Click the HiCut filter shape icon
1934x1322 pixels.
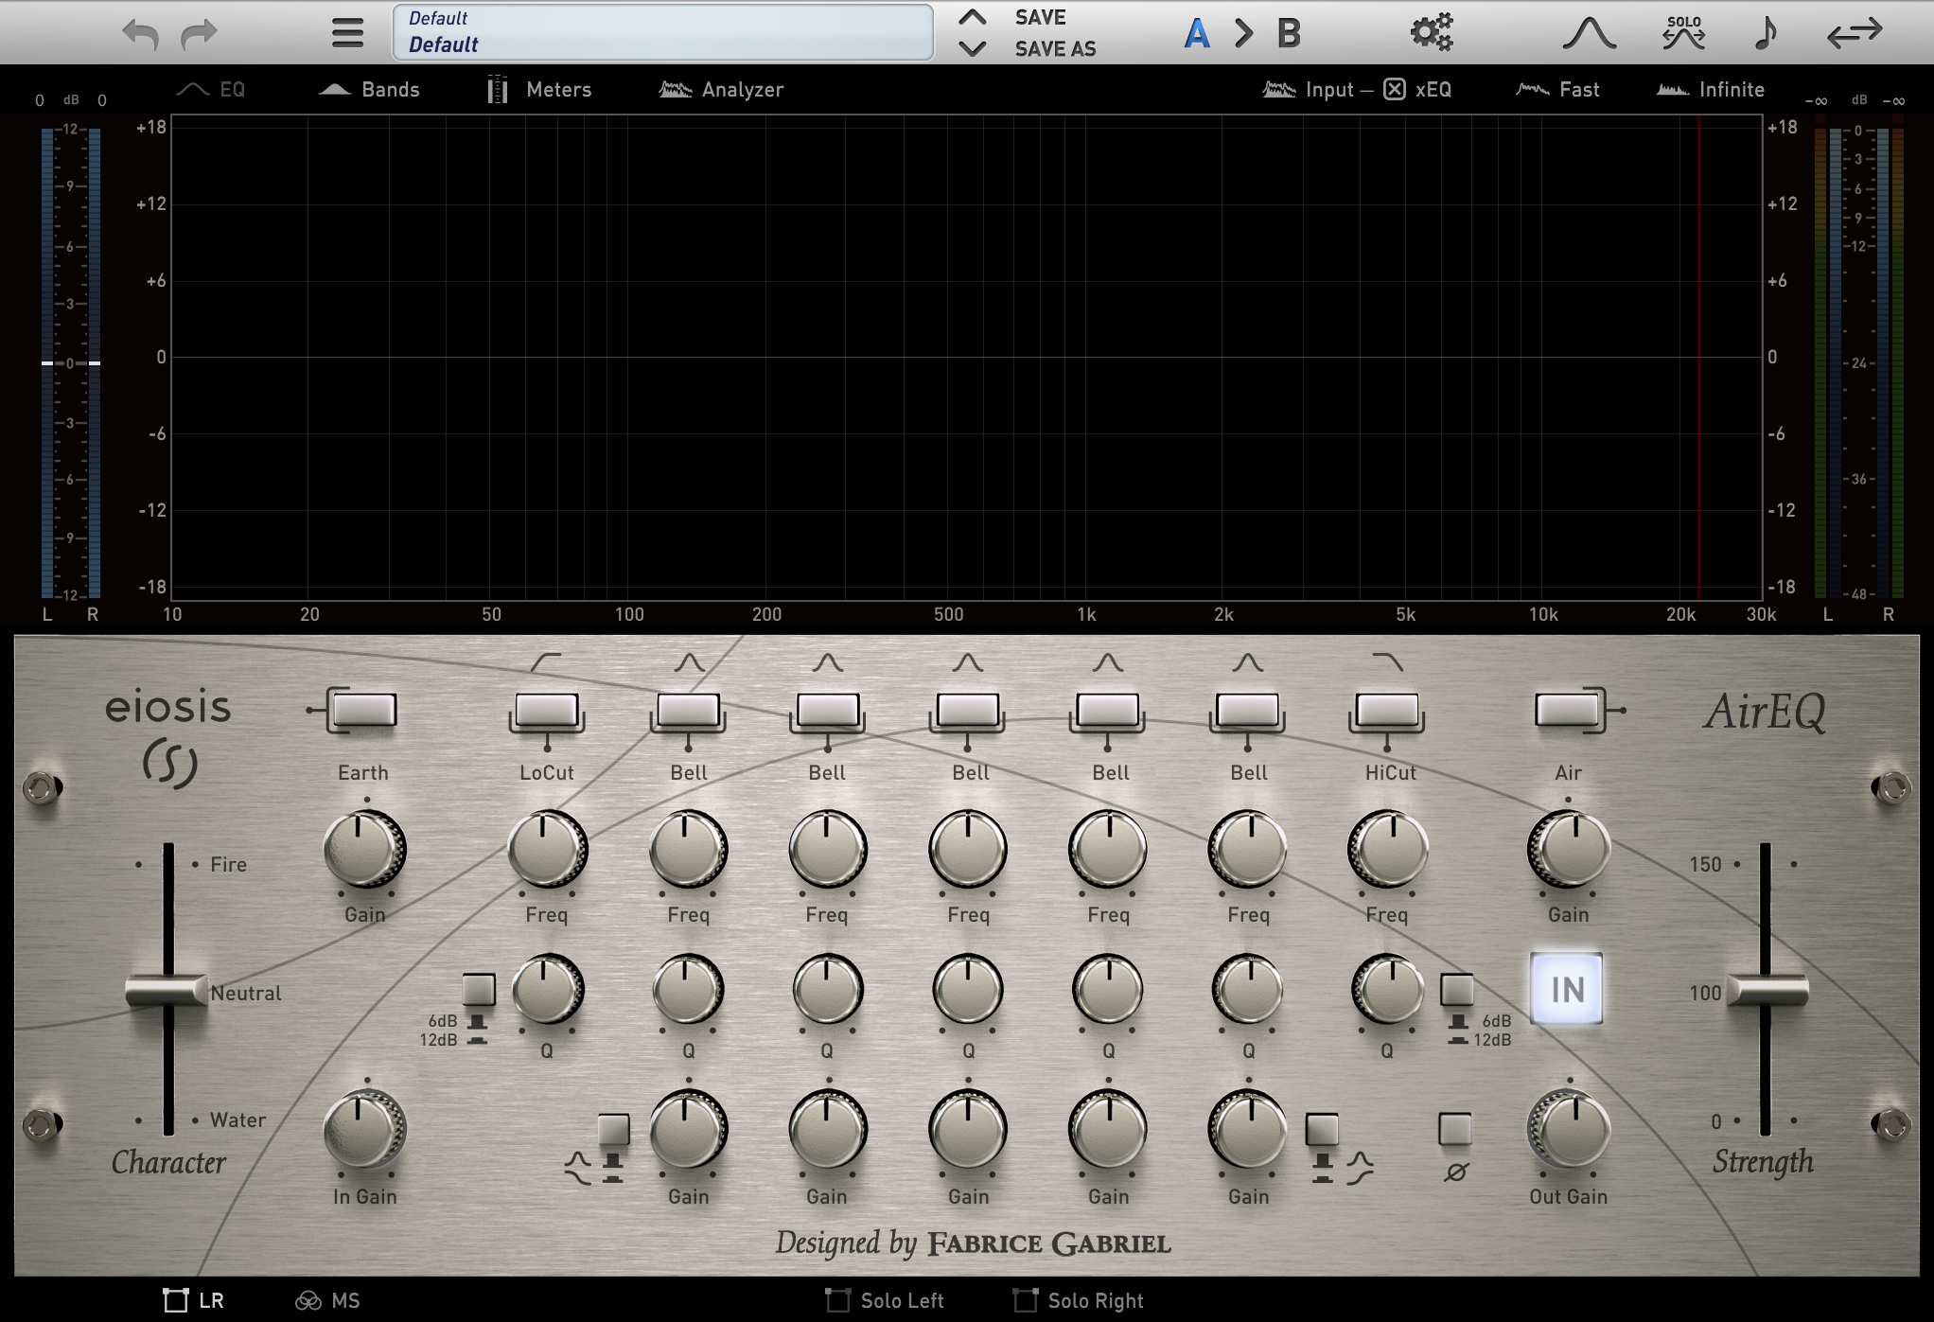(1387, 662)
